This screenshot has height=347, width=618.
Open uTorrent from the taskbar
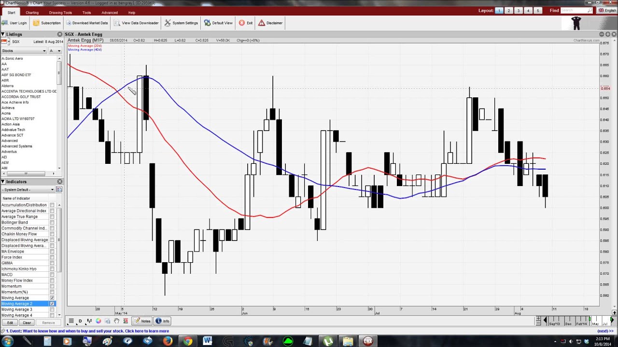click(x=328, y=341)
